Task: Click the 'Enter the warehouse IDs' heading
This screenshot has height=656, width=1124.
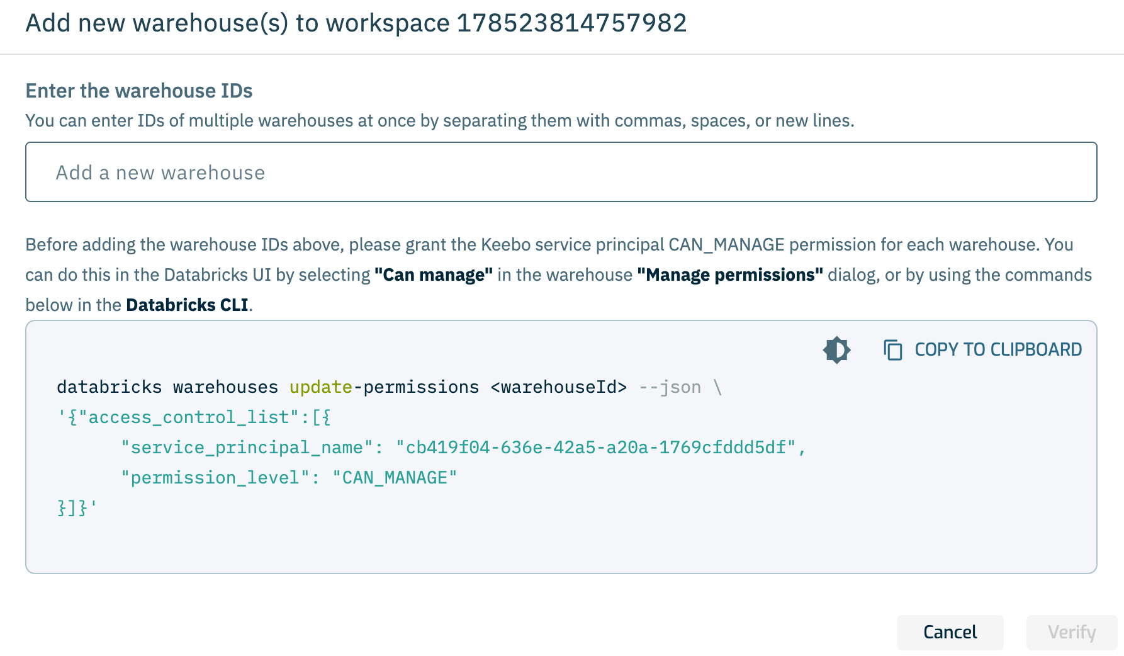Action: pos(139,91)
